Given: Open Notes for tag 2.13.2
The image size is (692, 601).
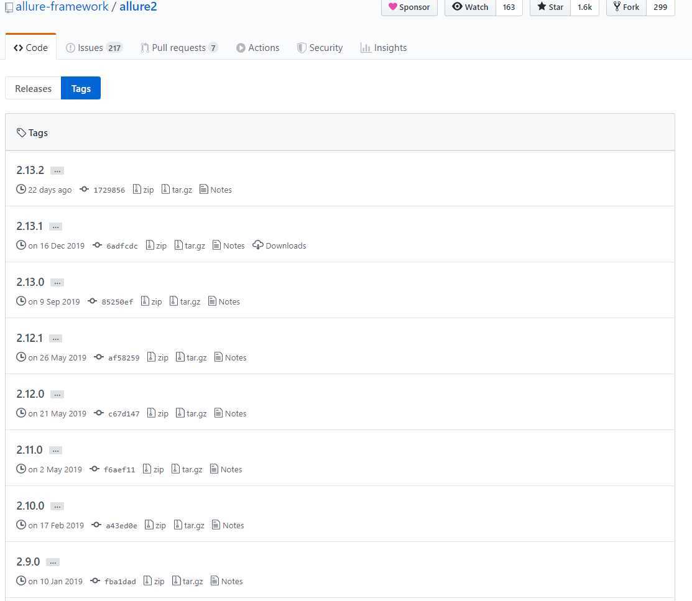Looking at the screenshot, I should [216, 190].
